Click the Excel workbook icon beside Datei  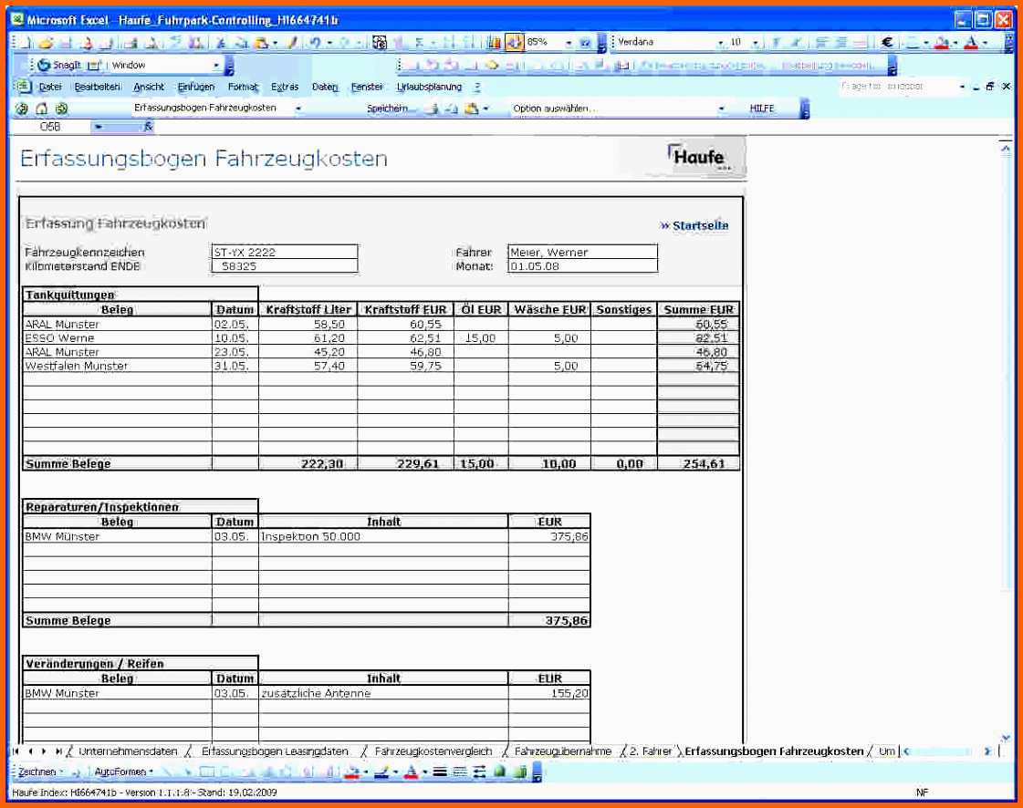(23, 87)
